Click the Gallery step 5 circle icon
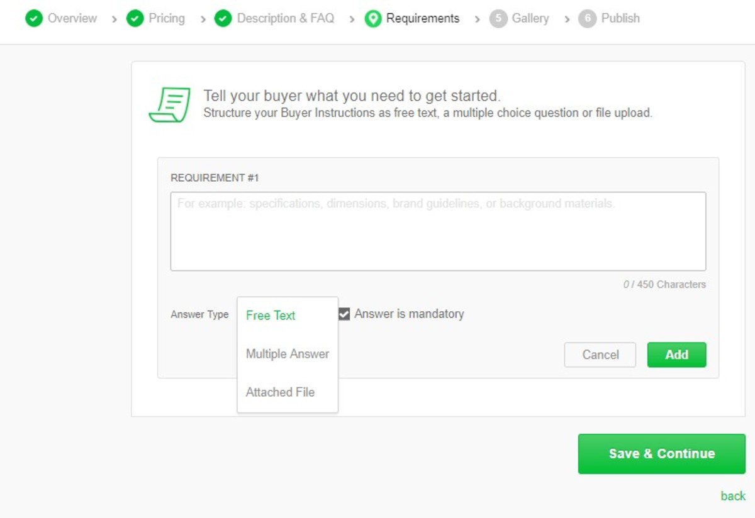This screenshot has width=755, height=518. click(498, 19)
